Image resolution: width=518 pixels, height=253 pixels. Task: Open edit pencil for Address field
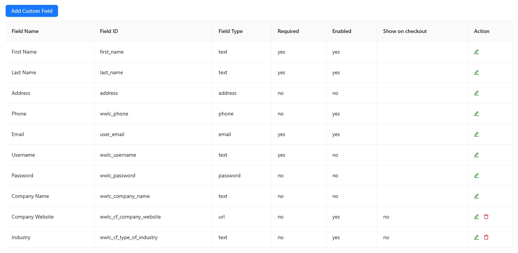(x=476, y=93)
